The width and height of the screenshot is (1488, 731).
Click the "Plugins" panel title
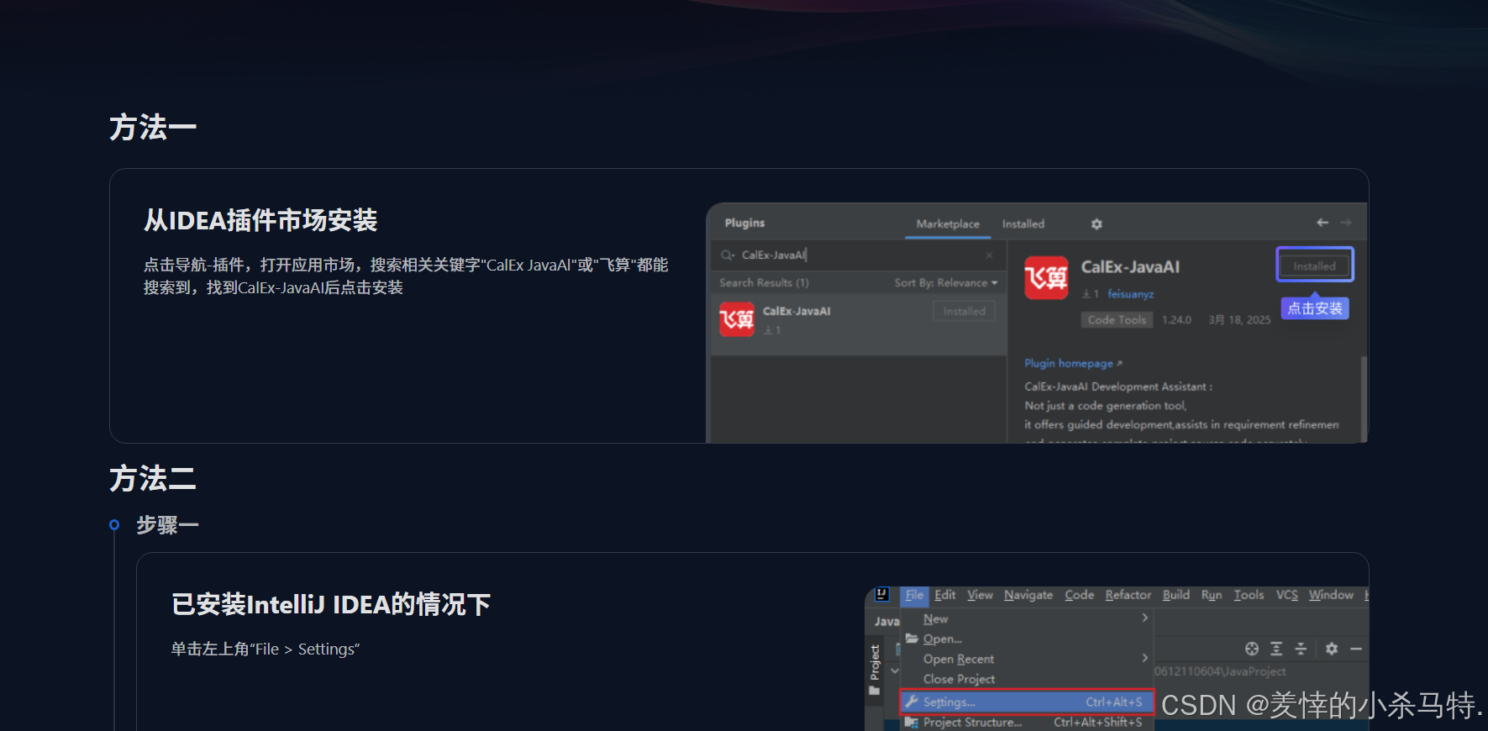pos(744,223)
